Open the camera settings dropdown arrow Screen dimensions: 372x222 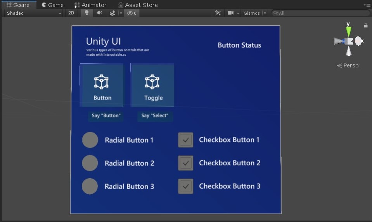click(238, 13)
